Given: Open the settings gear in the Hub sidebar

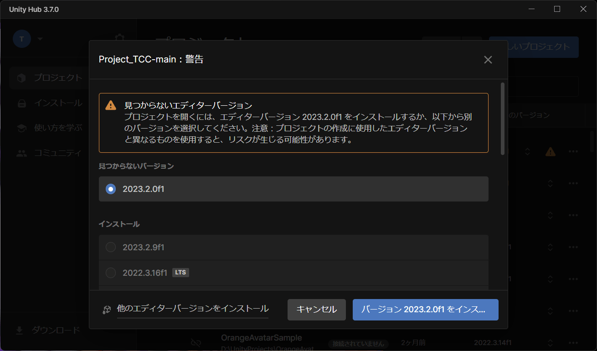Looking at the screenshot, I should [119, 38].
